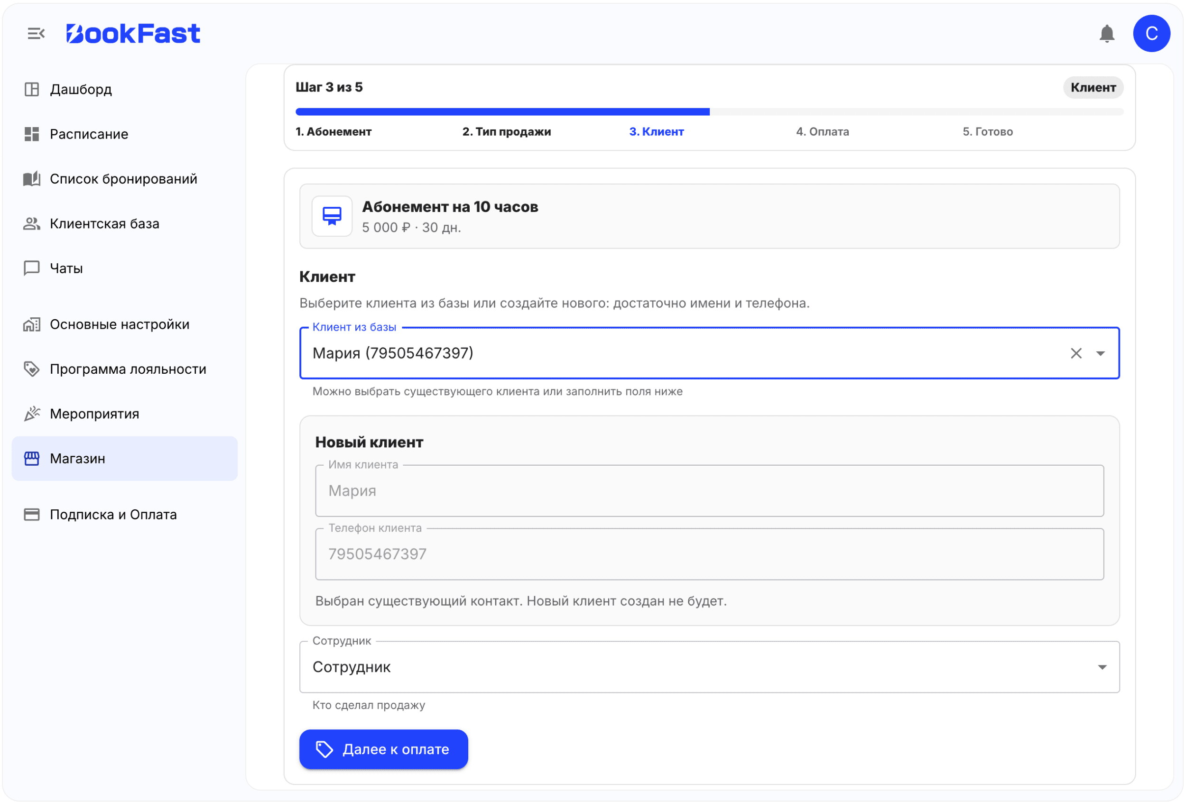Open Чаты section
1186x802 pixels.
click(124, 268)
